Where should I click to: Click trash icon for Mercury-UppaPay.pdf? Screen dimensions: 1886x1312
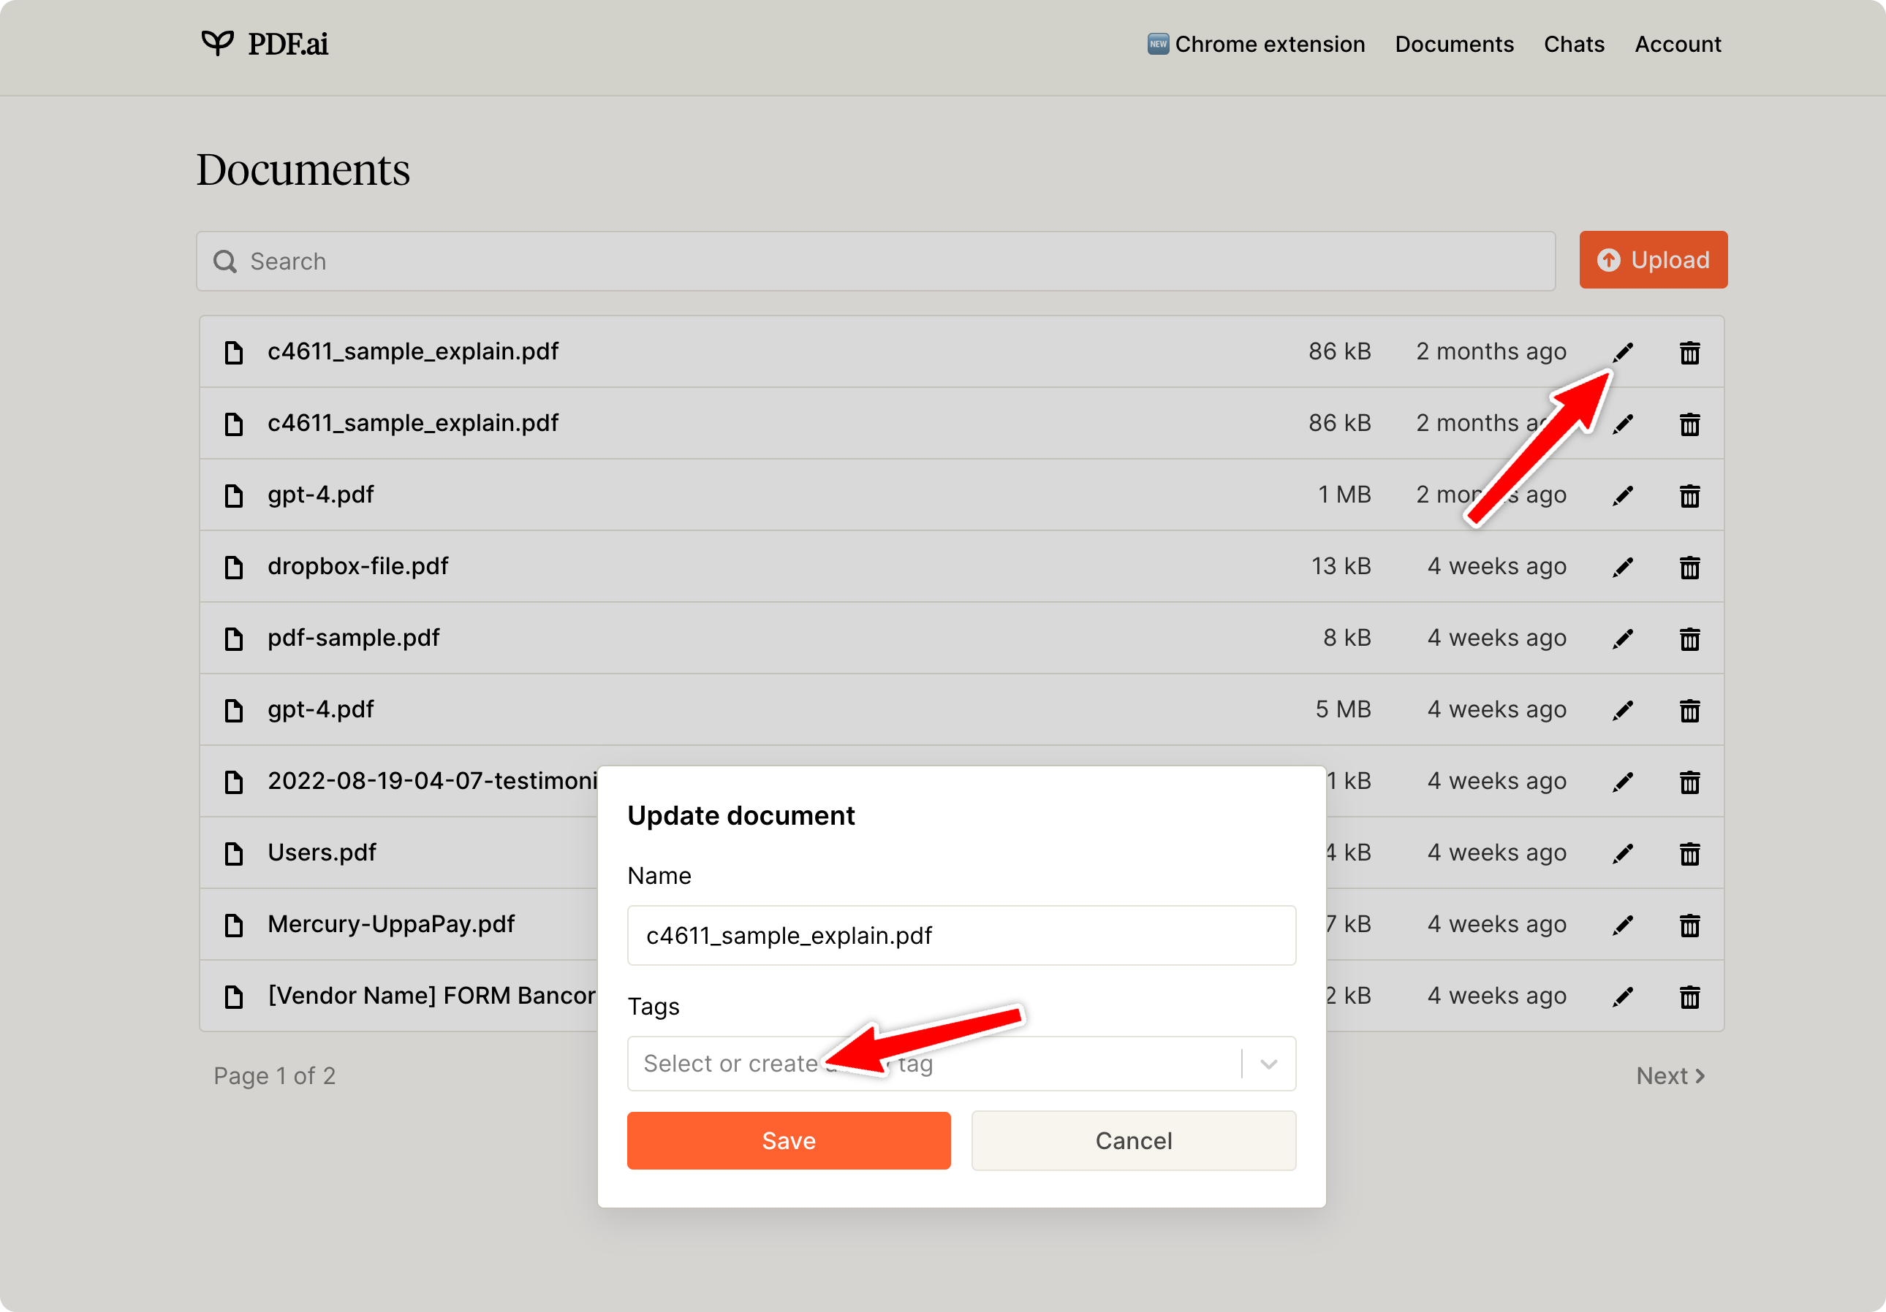point(1689,926)
